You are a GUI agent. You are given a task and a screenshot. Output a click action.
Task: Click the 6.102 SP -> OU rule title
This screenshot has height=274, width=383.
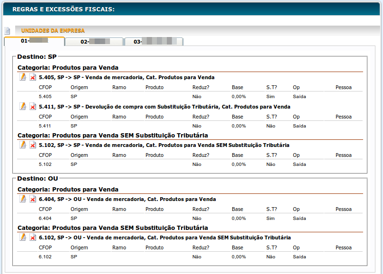tap(164, 237)
